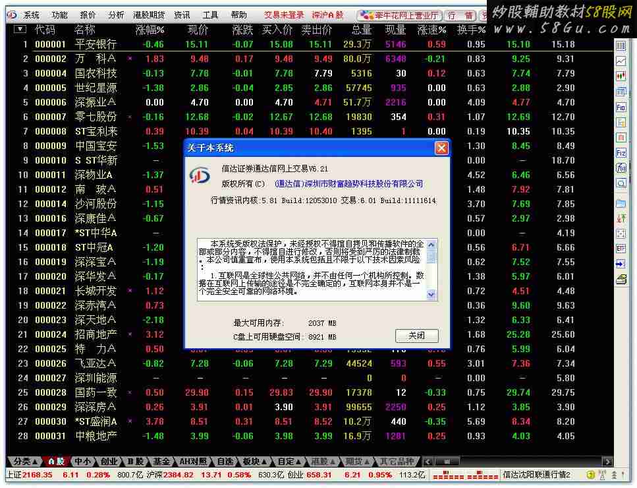This screenshot has height=488, width=637.
Task: Click the magnifier stock search icon
Action: [x=621, y=183]
